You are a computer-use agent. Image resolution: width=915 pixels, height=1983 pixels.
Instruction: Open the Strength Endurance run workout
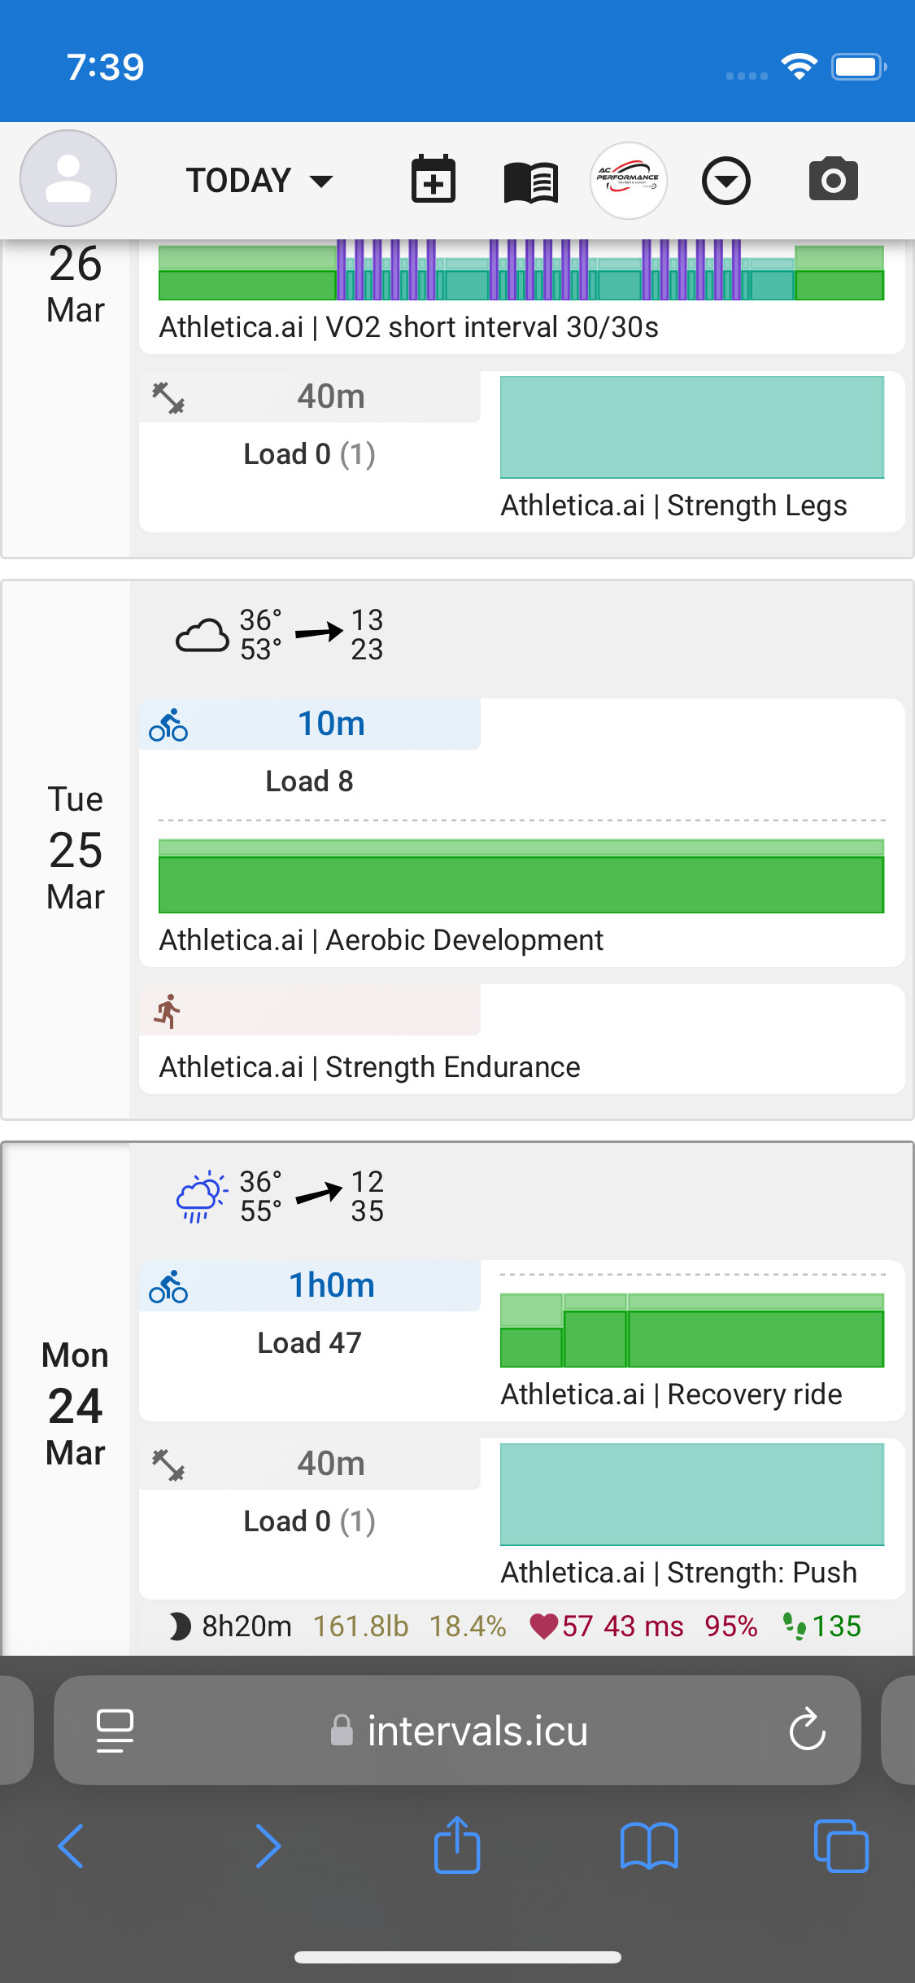[x=369, y=1067]
